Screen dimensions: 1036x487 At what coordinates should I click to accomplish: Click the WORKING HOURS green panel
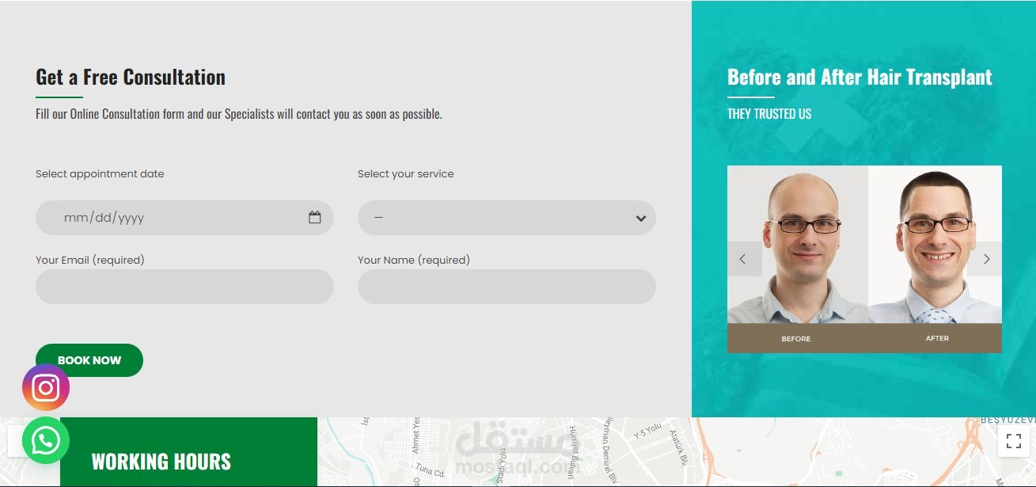[188, 452]
